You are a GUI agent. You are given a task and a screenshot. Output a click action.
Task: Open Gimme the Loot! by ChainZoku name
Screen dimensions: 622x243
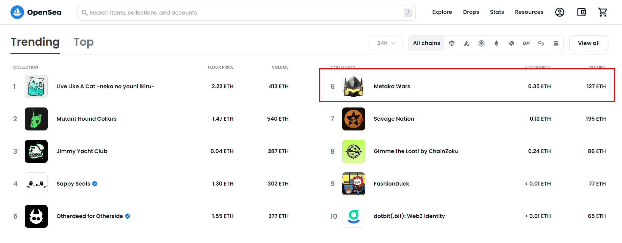416,151
